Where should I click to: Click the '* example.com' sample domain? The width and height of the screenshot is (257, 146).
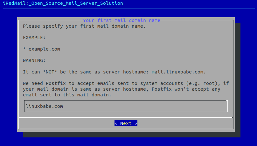(x=41, y=49)
